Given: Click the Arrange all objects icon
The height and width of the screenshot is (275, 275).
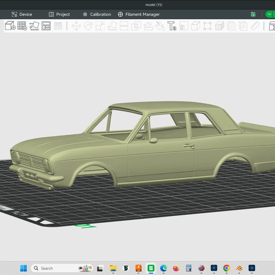Looking at the screenshot, I should 46,26.
